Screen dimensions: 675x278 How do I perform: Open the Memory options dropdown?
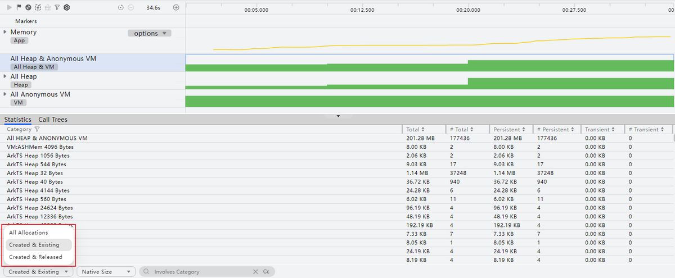click(149, 33)
